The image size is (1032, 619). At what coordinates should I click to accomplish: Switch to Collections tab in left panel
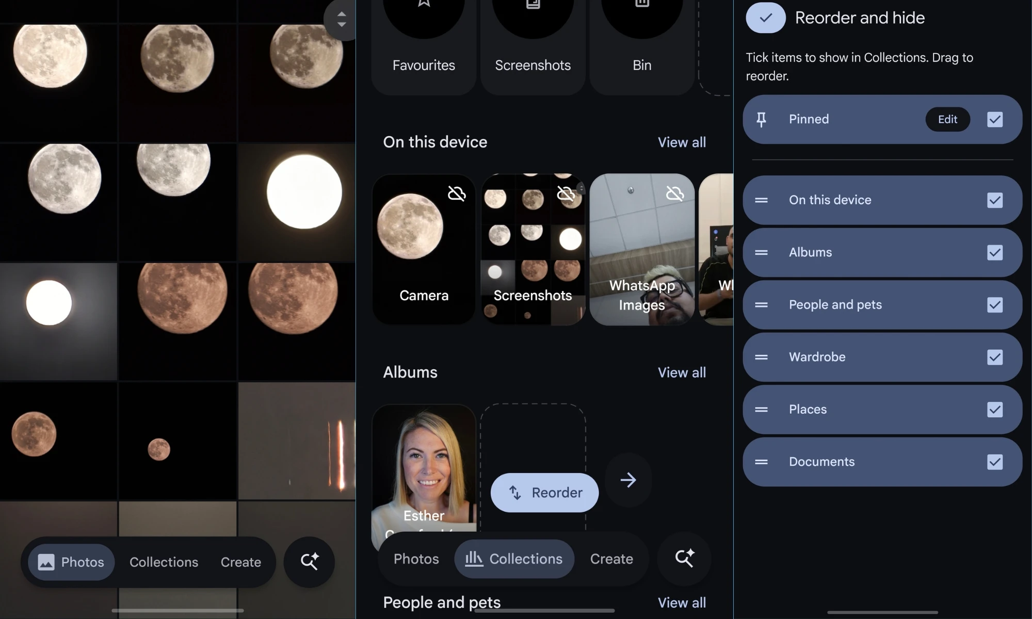pyautogui.click(x=164, y=562)
